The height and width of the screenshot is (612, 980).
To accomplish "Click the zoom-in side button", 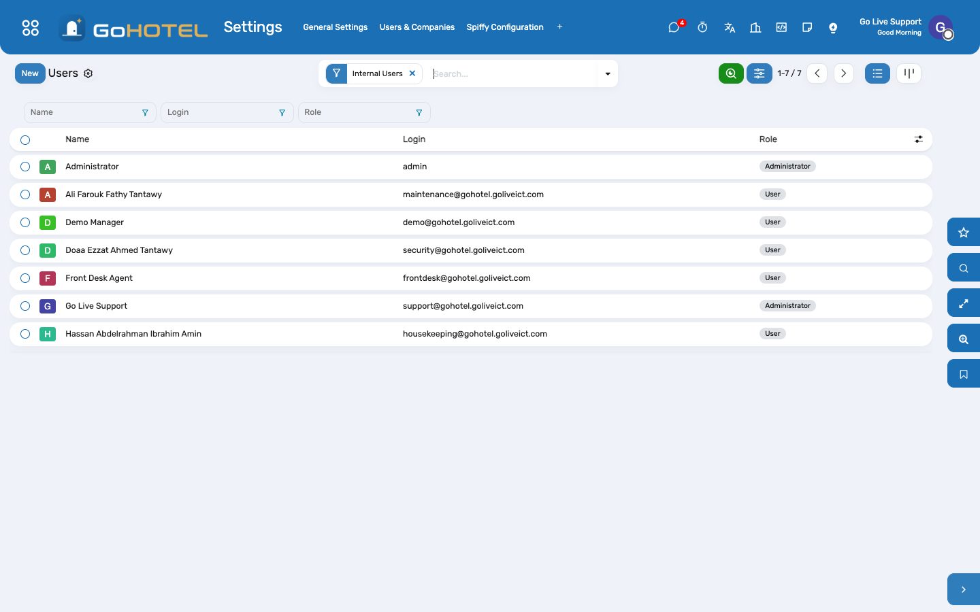I will coord(964,339).
